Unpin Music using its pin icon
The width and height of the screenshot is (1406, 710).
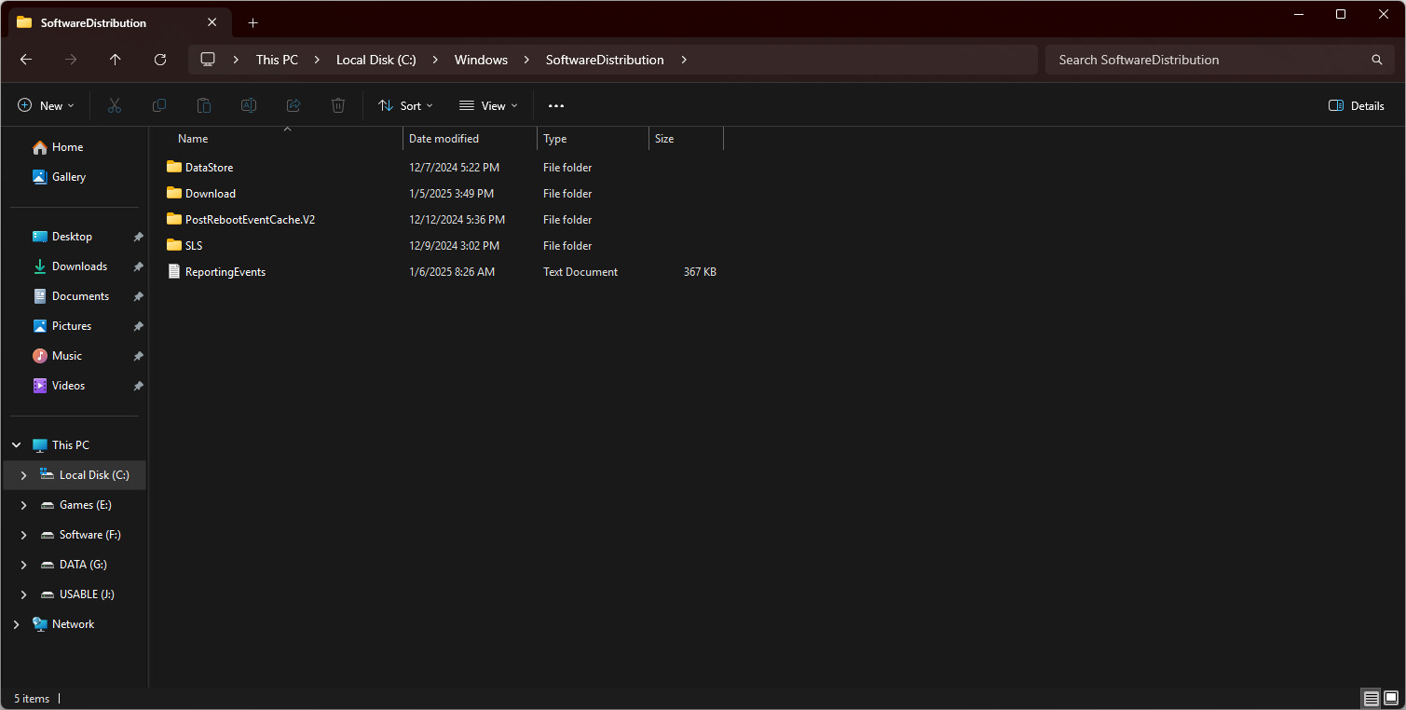[138, 356]
